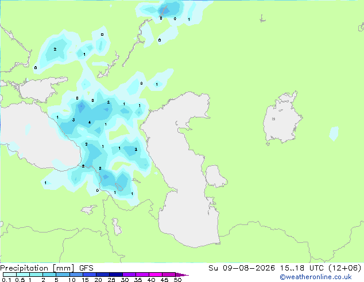The image size is (364, 282).
Task: Click the 'Precipitation [mm] GFS' title text
Action: [47, 268]
